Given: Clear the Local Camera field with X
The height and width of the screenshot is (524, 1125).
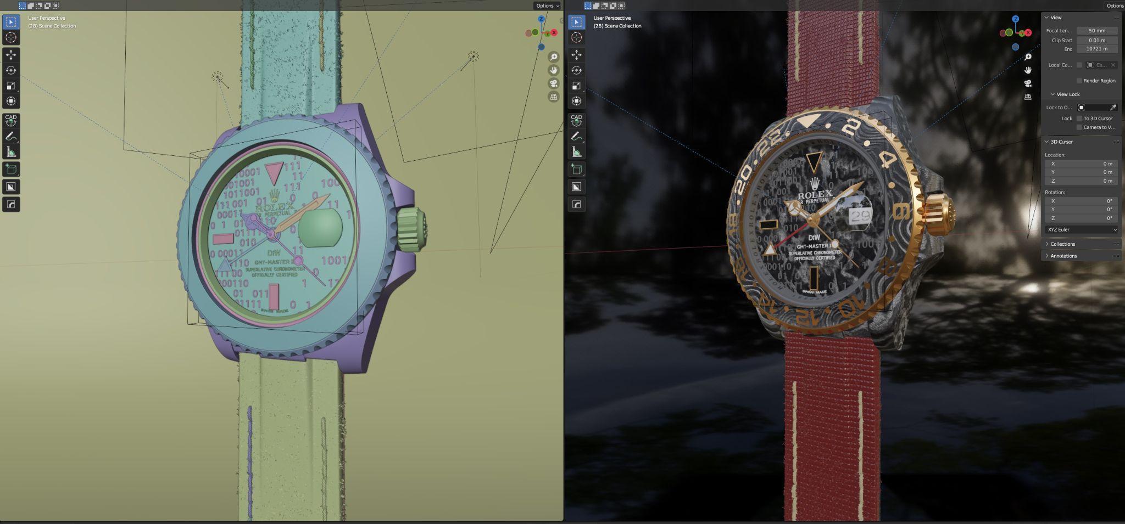Looking at the screenshot, I should pos(1113,65).
